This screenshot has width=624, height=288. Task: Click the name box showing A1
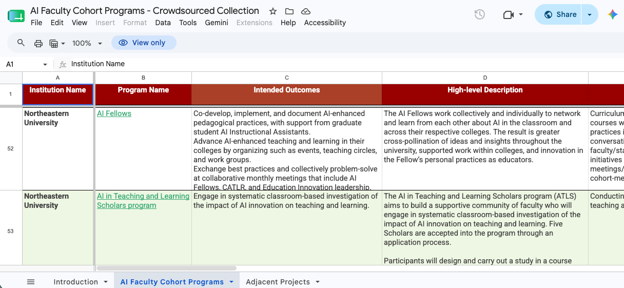[23, 64]
